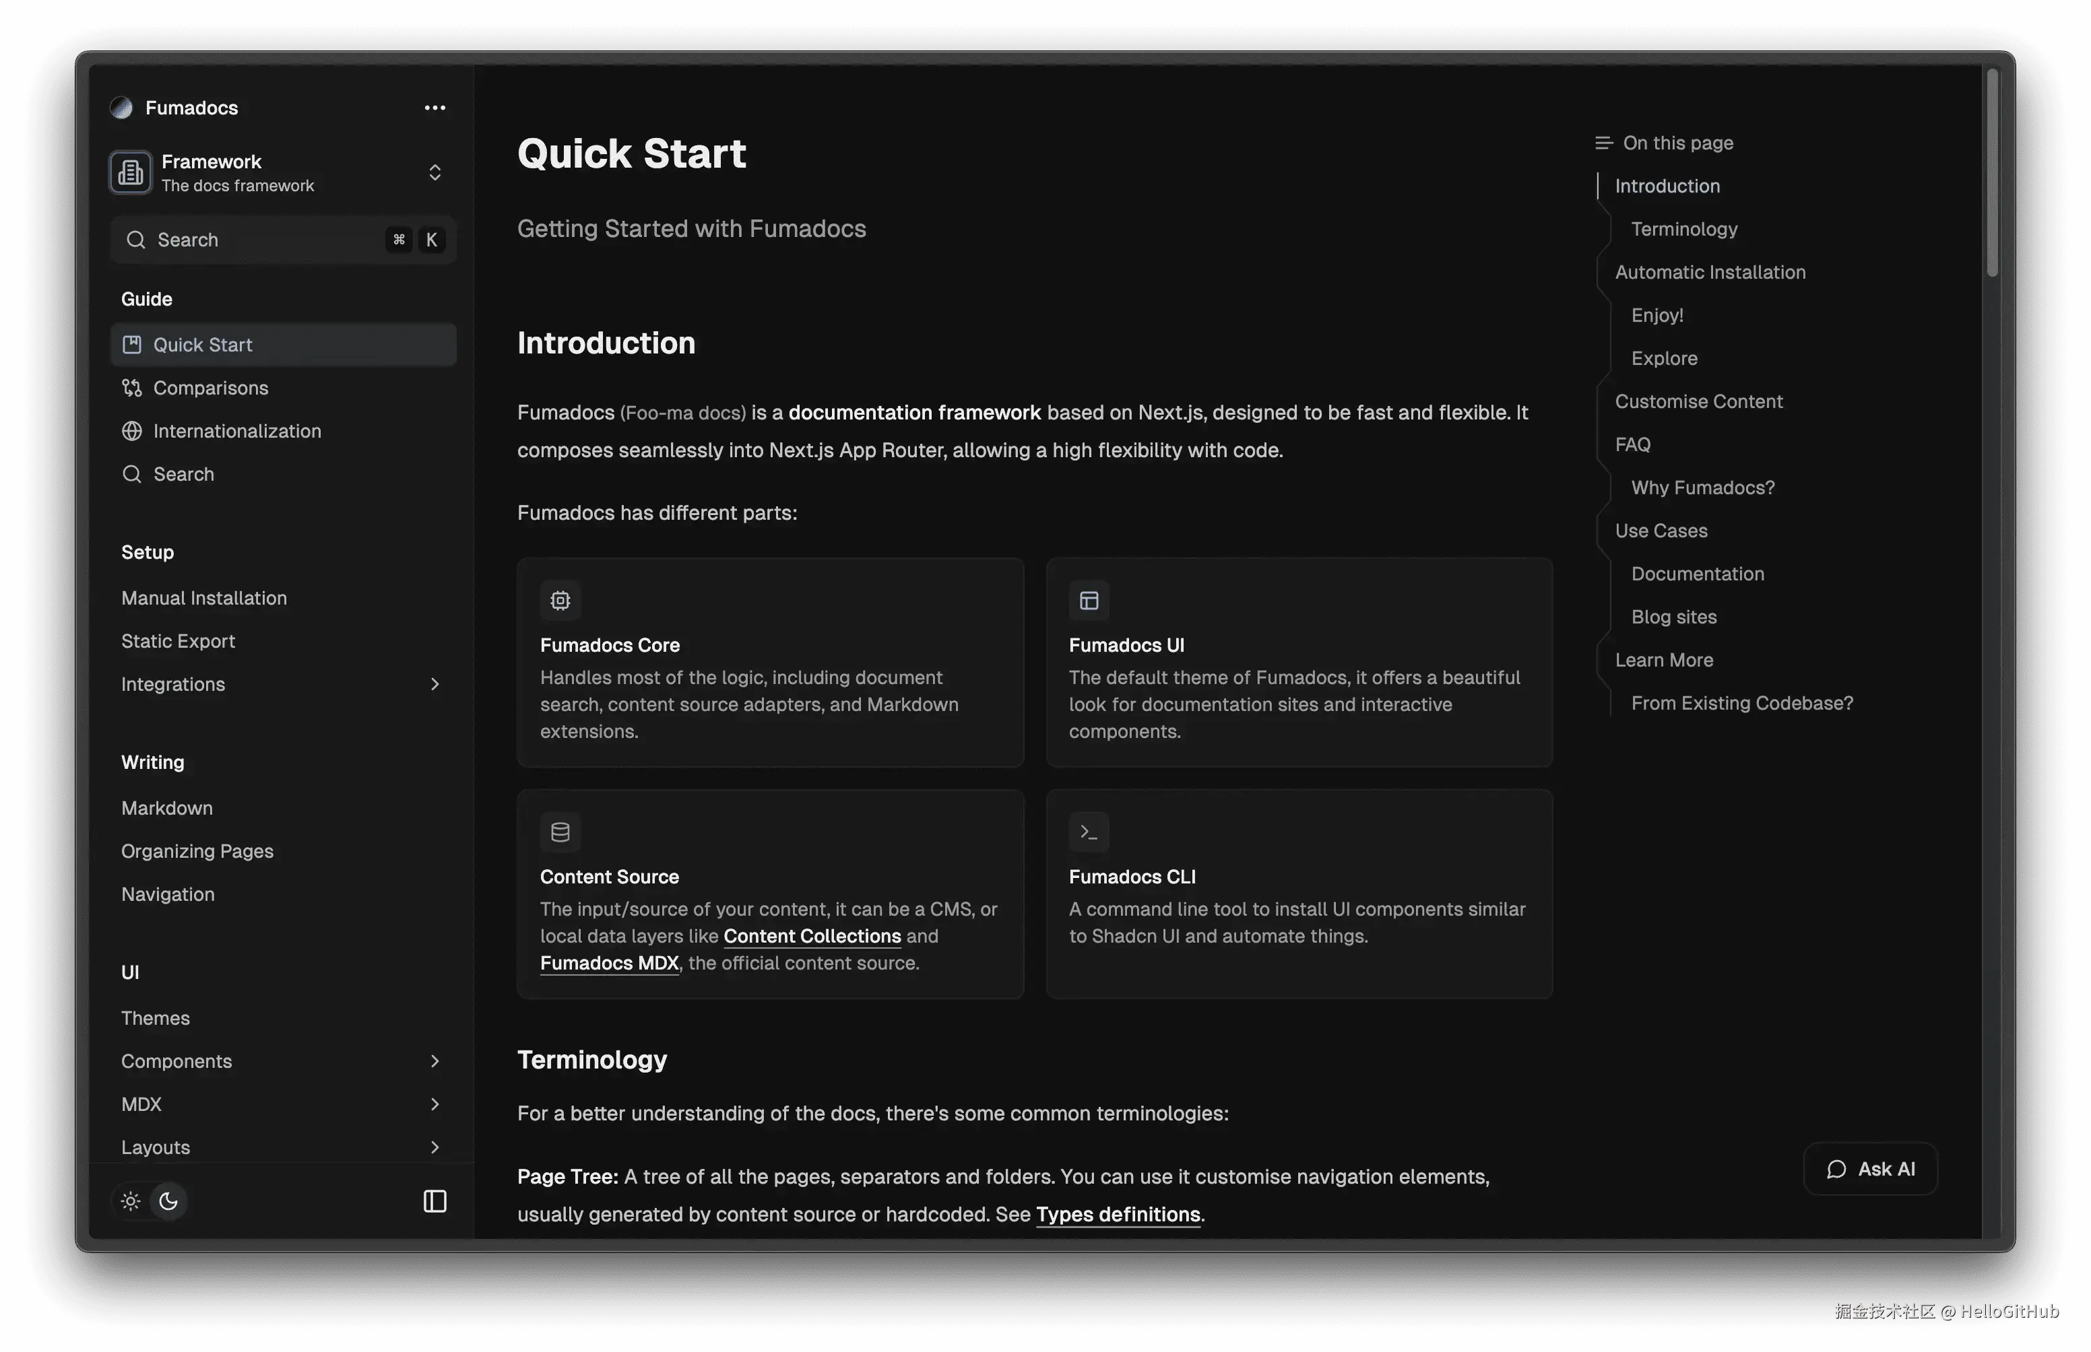Click the three-dots menu beside Fumadocs
Viewport: 2091px width, 1352px height.
[x=435, y=108]
